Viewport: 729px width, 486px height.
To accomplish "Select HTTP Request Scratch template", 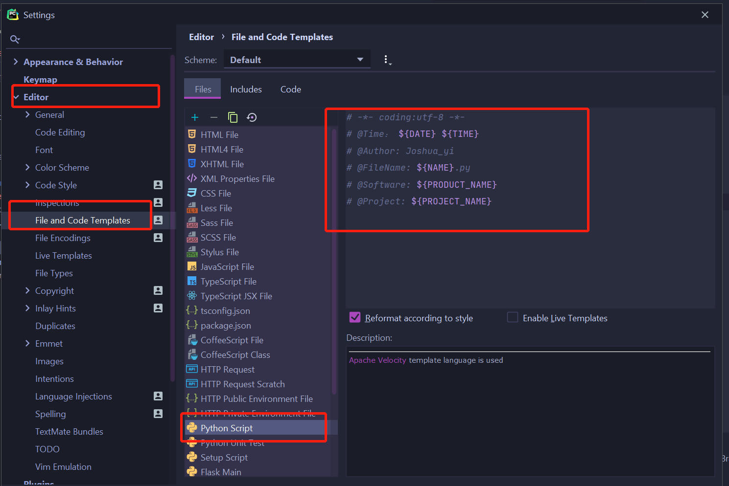I will [x=243, y=384].
